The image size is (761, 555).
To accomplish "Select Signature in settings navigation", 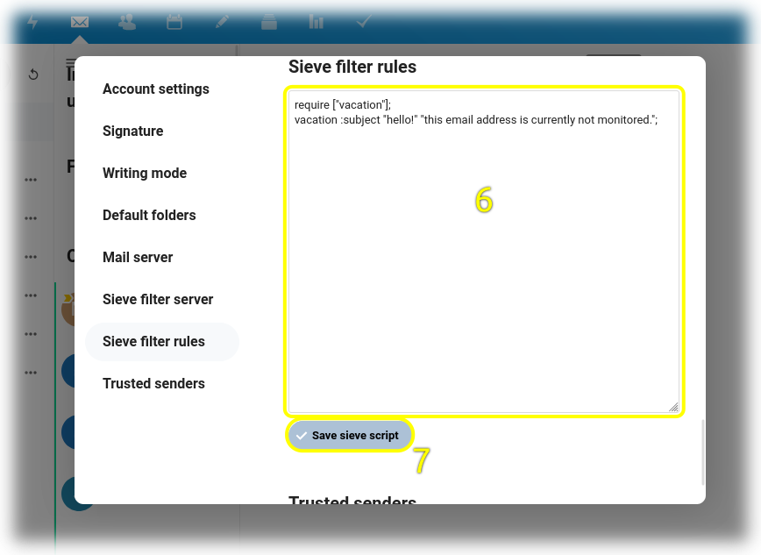I will click(x=133, y=131).
